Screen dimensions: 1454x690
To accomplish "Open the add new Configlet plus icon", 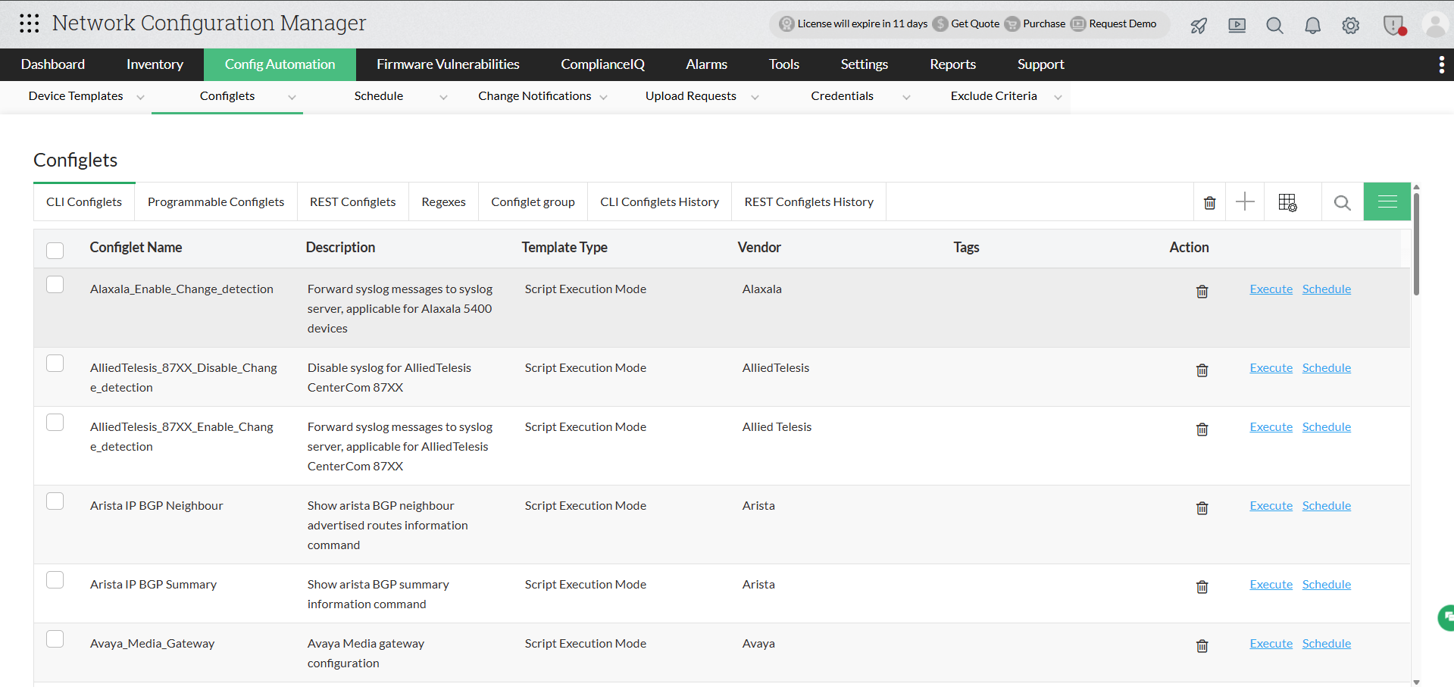I will tap(1245, 202).
